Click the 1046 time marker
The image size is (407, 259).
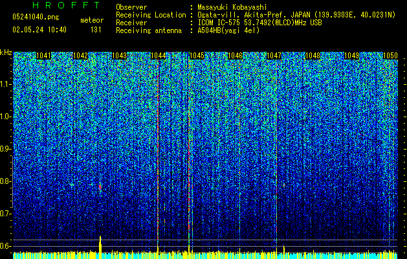(235, 56)
